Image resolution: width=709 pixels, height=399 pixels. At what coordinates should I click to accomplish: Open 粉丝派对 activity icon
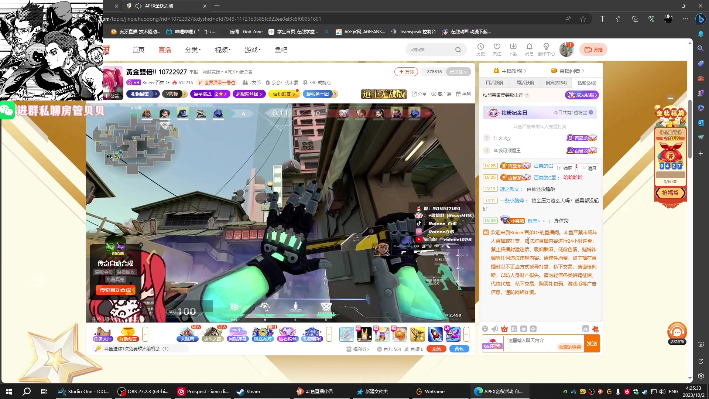click(263, 334)
